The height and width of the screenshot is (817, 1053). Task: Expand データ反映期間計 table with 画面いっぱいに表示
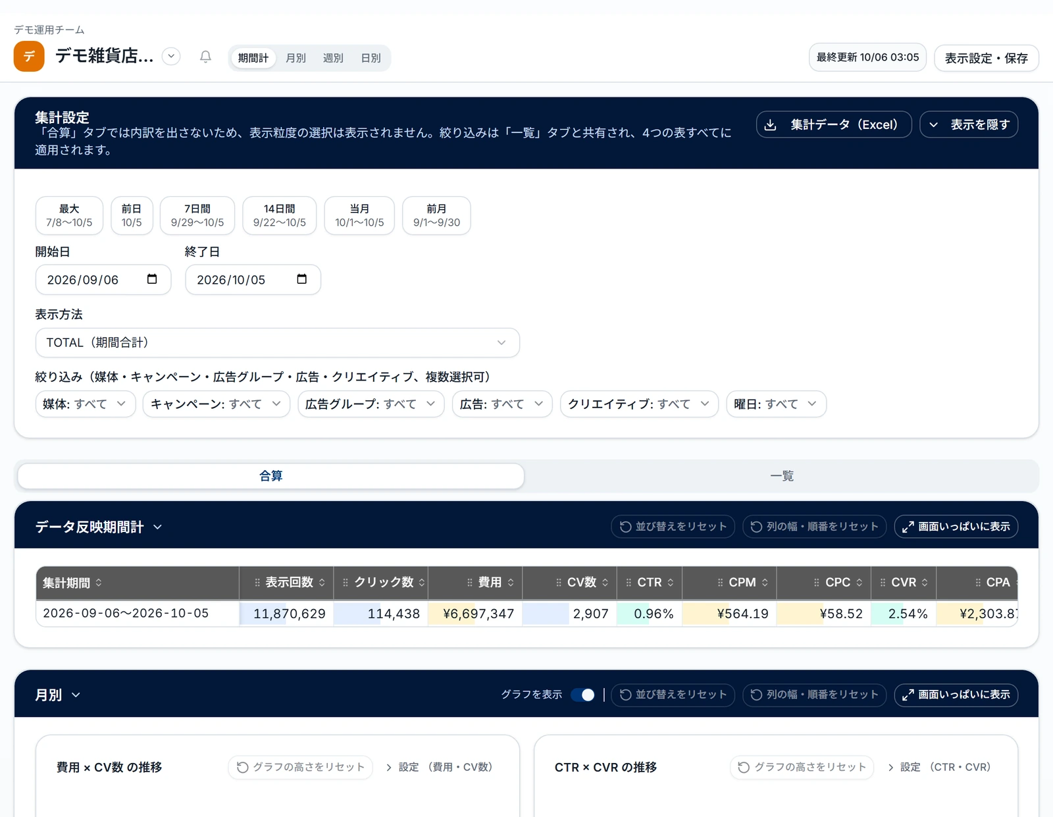click(956, 527)
